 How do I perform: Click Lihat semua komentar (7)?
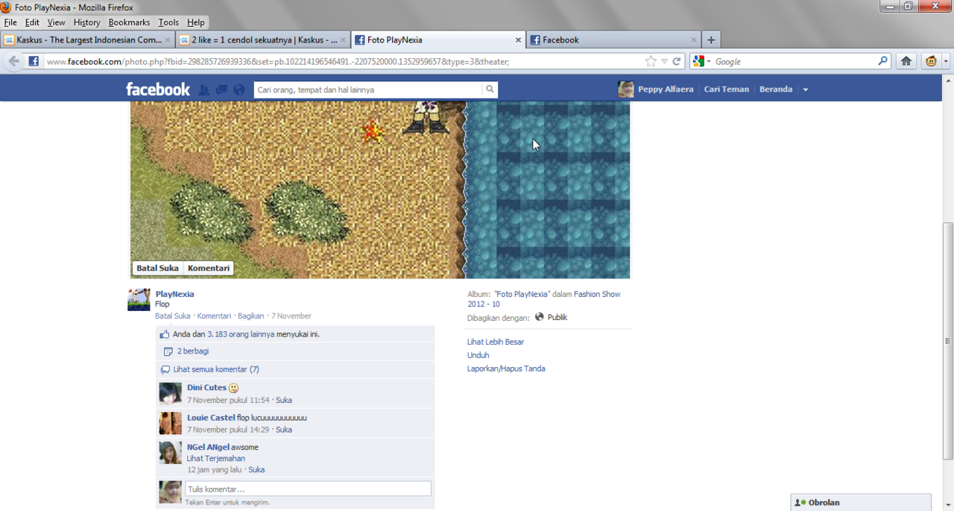(x=216, y=369)
